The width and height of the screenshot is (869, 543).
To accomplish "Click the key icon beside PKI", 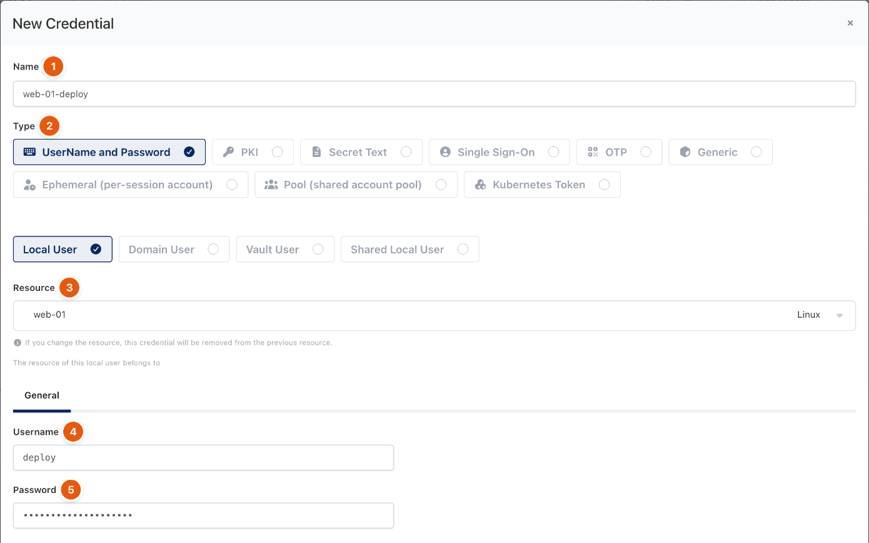I will pyautogui.click(x=228, y=152).
